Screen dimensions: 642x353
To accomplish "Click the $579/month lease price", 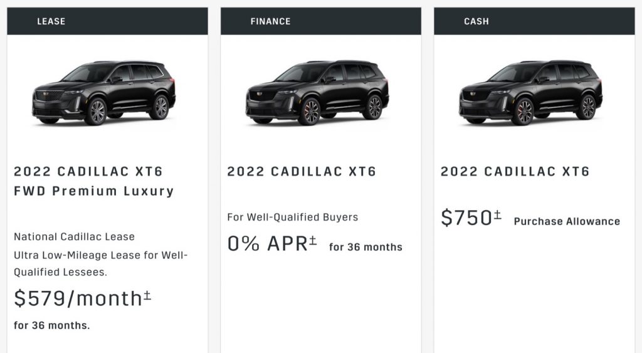I will point(78,298).
